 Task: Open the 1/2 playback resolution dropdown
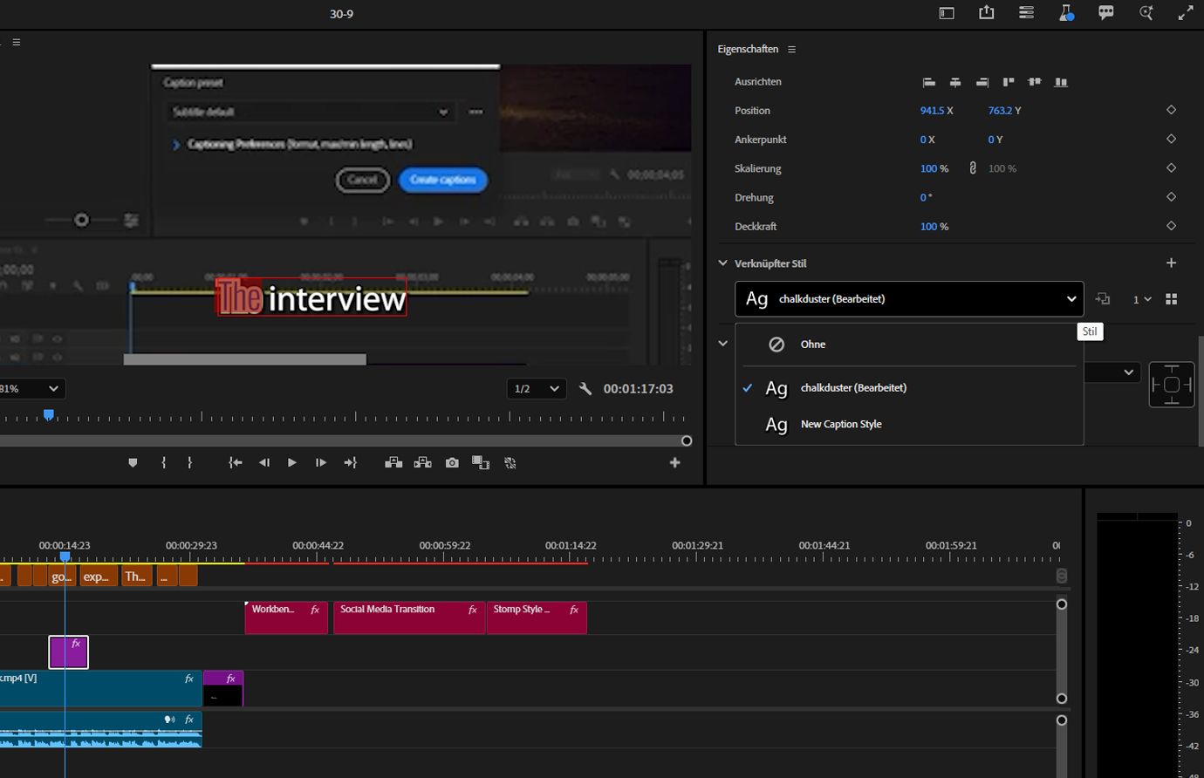click(x=536, y=389)
